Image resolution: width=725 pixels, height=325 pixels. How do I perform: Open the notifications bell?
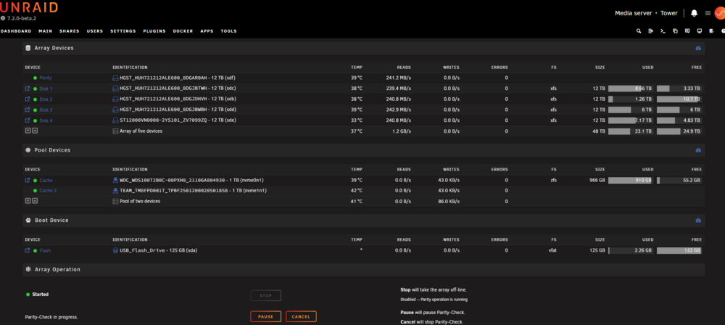pos(694,14)
